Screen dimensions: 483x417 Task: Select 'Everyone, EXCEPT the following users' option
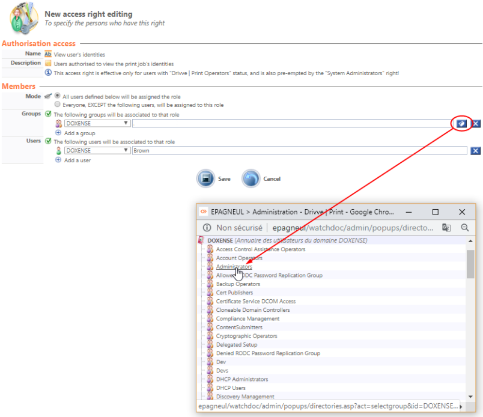[57, 105]
